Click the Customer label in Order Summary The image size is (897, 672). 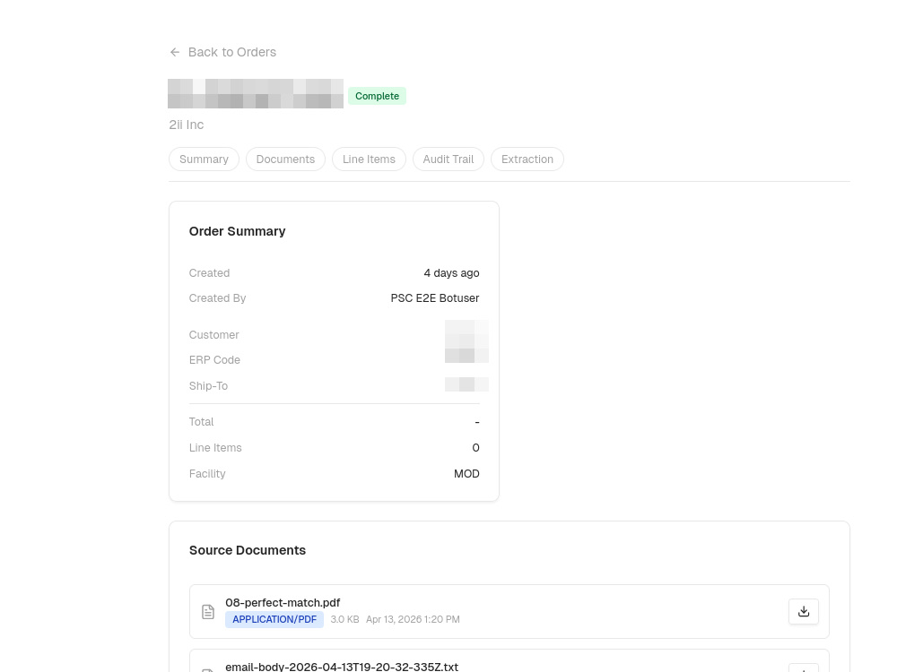[214, 335]
